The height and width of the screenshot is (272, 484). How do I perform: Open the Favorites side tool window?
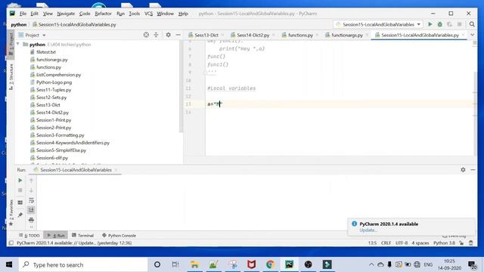click(11, 213)
